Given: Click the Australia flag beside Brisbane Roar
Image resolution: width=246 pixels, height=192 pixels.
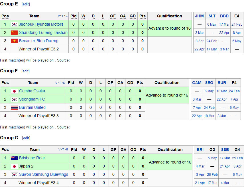Looking at the screenshot, I should coord(14,158).
